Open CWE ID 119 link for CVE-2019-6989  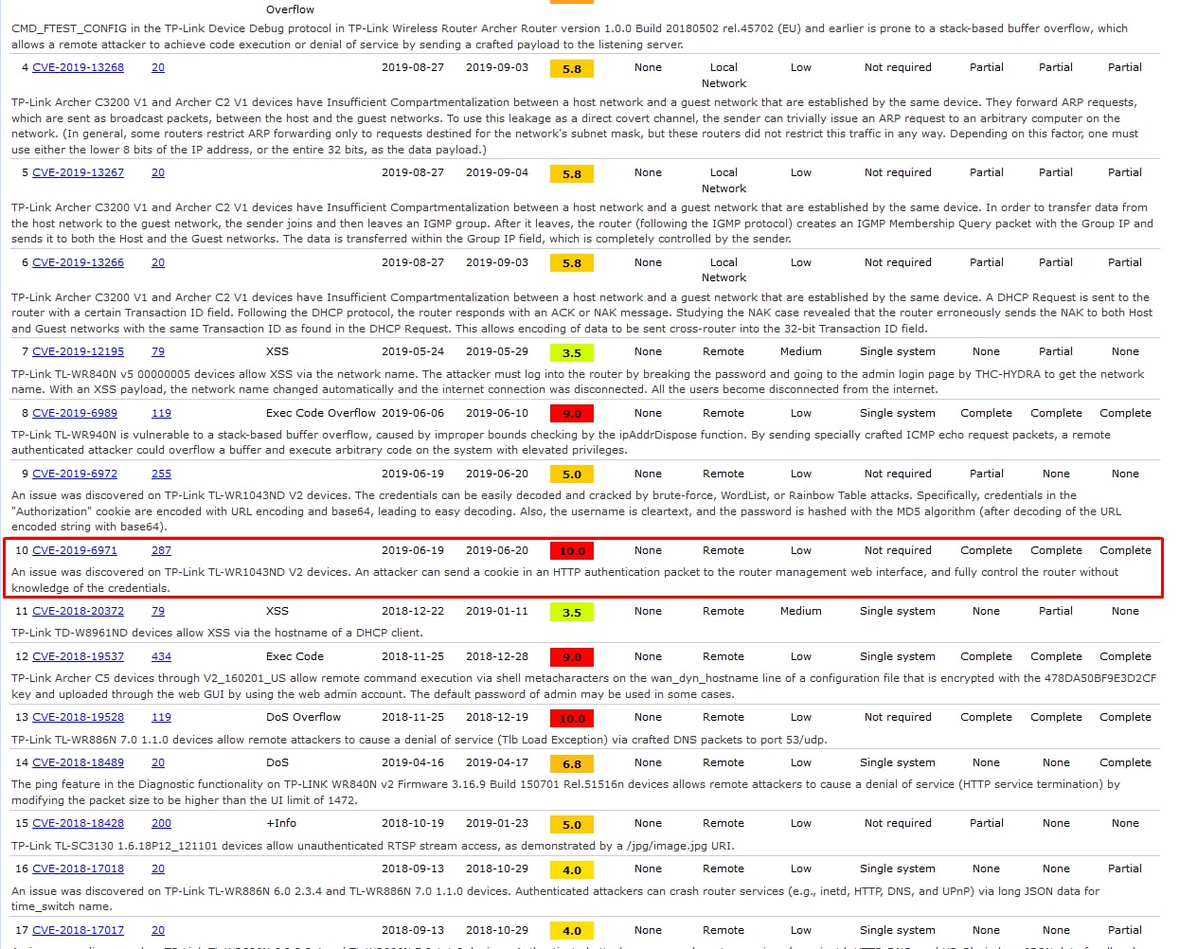pyautogui.click(x=161, y=413)
